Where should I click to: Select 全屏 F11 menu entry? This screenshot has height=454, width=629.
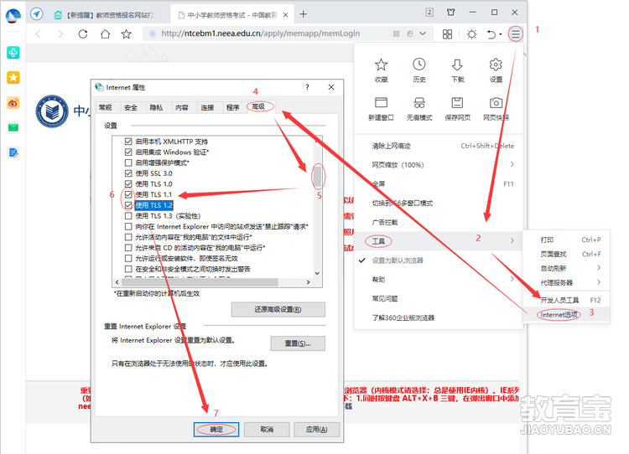point(439,184)
